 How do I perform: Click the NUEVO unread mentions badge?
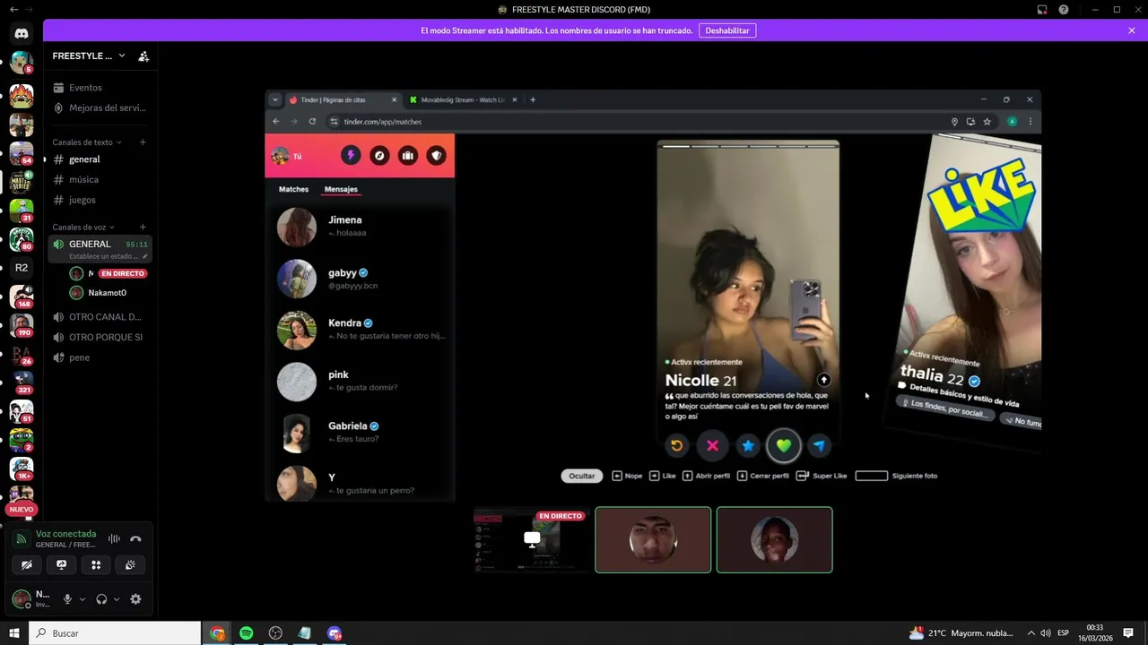tap(22, 509)
